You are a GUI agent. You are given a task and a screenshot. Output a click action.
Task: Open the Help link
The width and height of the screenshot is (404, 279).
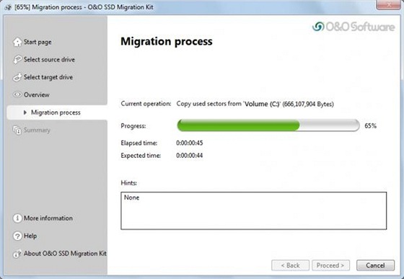point(30,236)
